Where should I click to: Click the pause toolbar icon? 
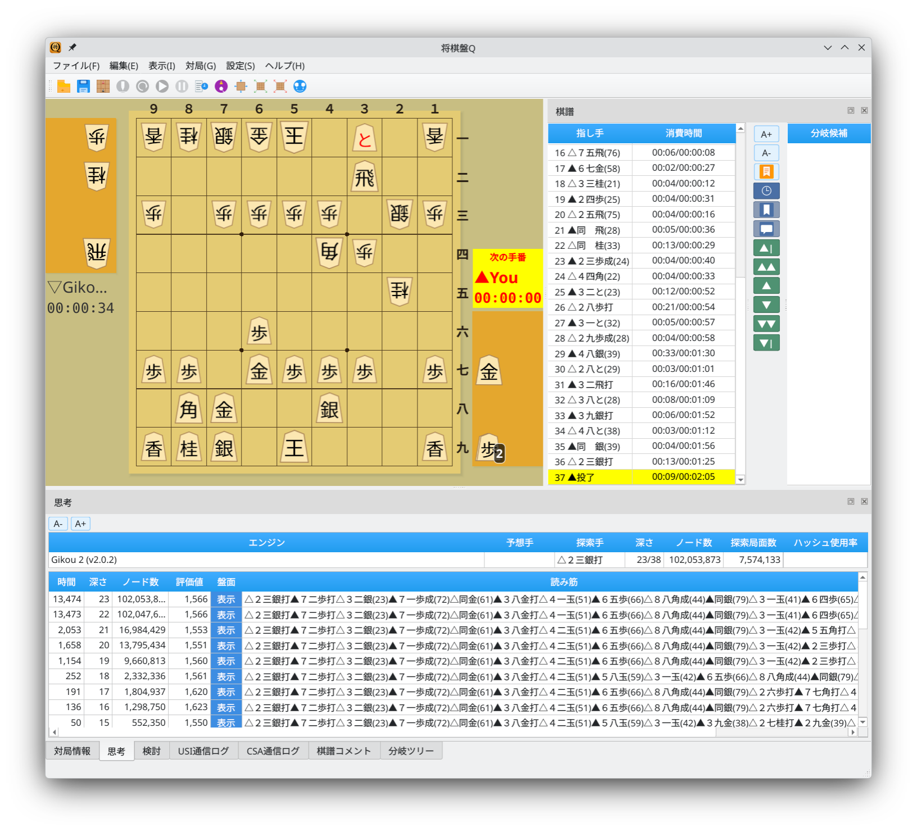point(181,86)
